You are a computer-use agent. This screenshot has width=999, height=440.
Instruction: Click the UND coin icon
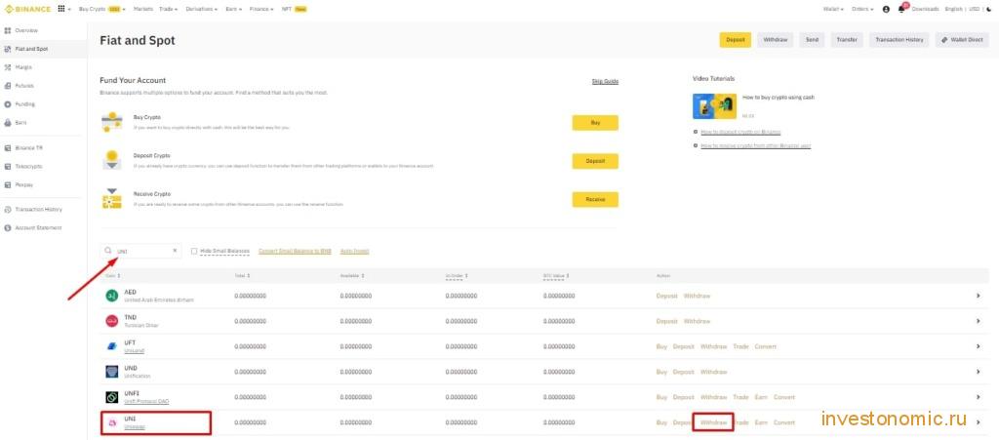111,372
